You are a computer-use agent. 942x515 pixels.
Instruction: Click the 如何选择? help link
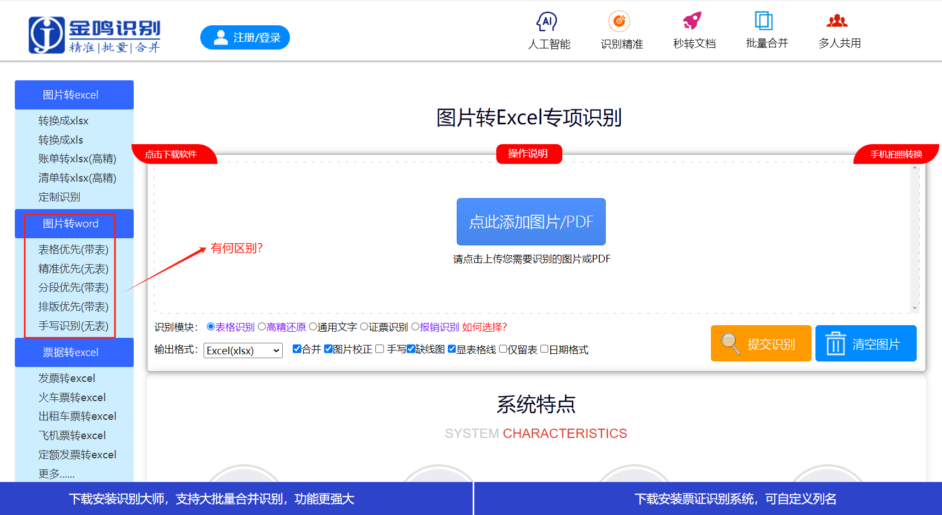tap(484, 327)
